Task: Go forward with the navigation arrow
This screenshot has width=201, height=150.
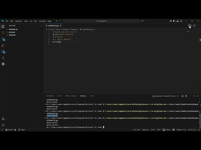Action: (60, 21)
